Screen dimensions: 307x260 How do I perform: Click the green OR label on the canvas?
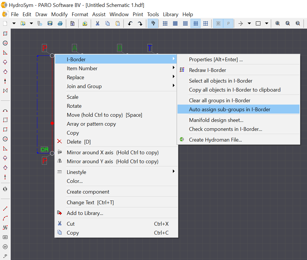[45, 149]
